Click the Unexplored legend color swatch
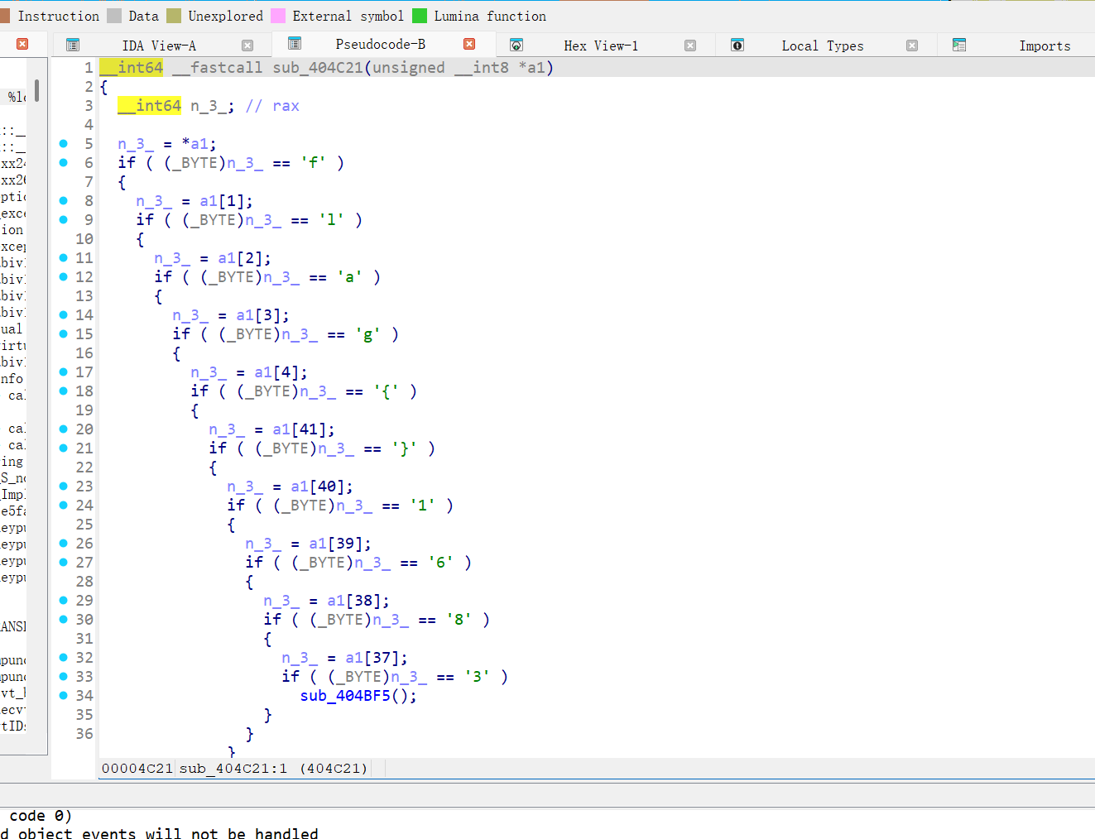 click(x=174, y=16)
